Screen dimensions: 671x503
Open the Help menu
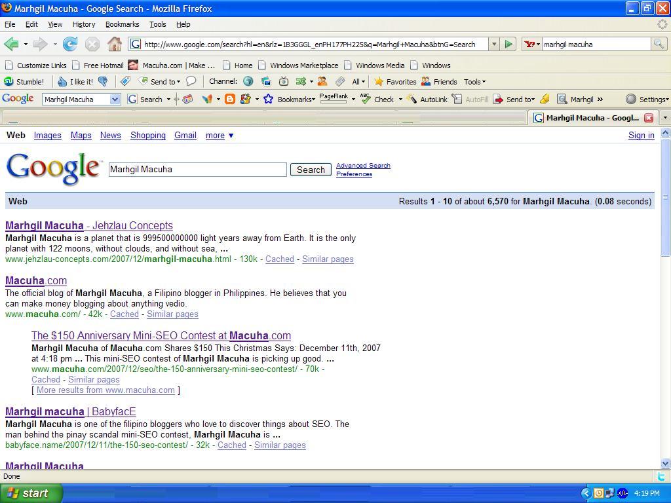(x=183, y=24)
